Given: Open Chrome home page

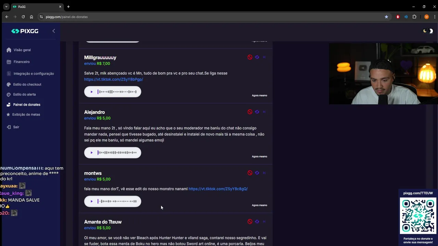Looking at the screenshot, I should point(31,17).
